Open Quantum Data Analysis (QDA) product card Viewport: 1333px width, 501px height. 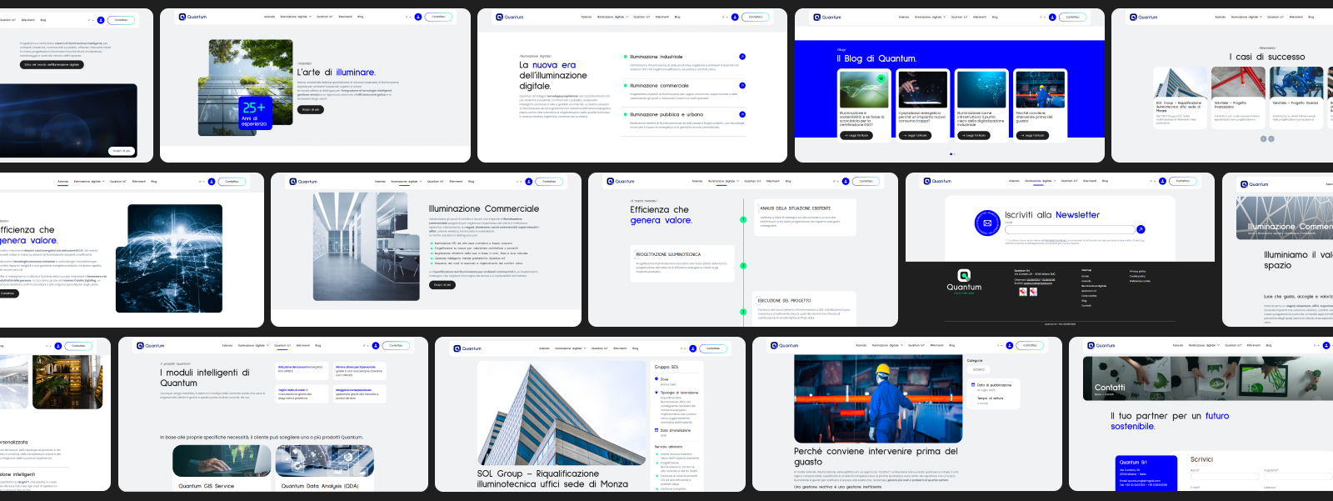click(x=324, y=468)
